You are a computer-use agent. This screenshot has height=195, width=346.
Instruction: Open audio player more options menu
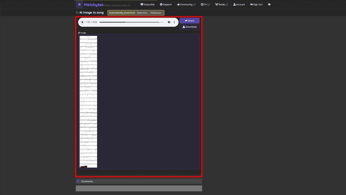174,22
